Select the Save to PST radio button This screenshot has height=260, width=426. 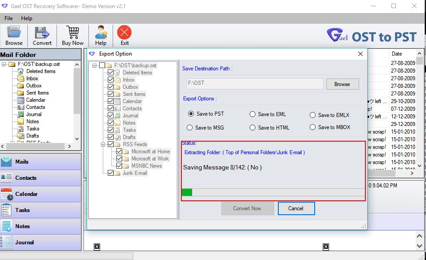[191, 114]
